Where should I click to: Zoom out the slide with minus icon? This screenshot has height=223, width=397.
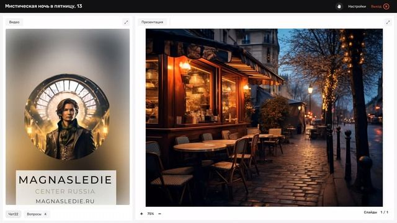click(160, 214)
